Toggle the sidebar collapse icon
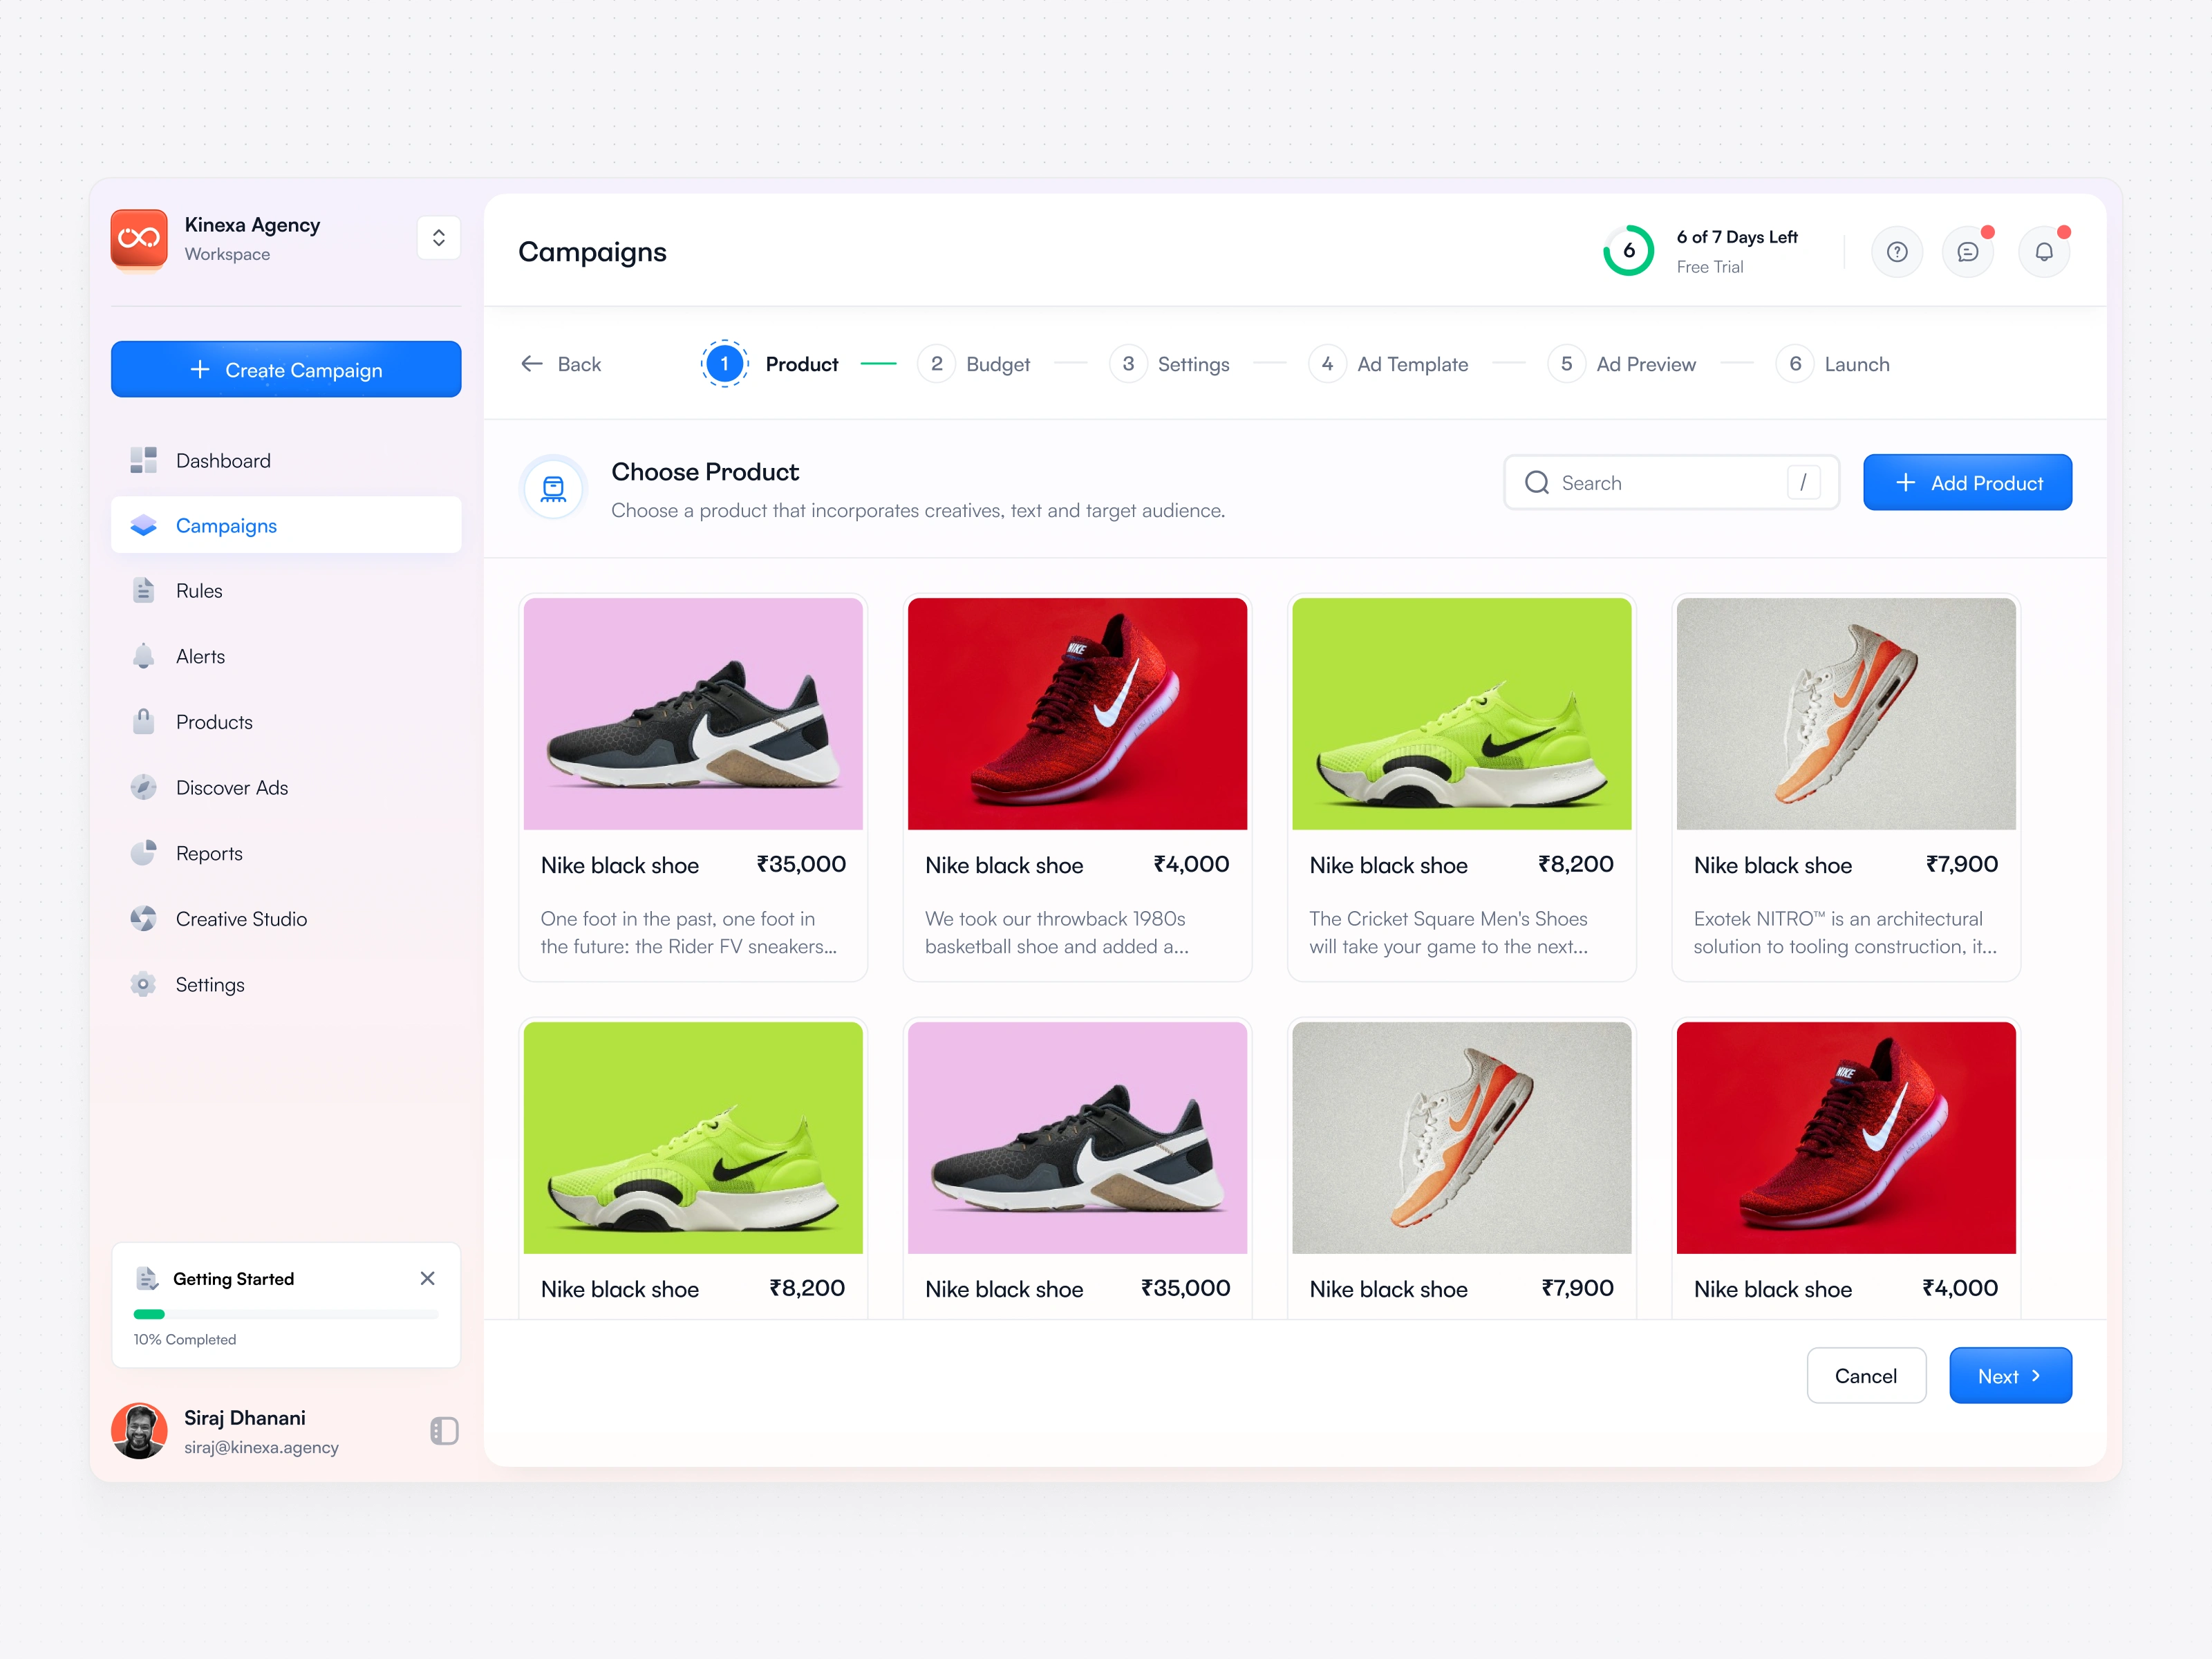The height and width of the screenshot is (1659, 2212). tap(444, 1431)
